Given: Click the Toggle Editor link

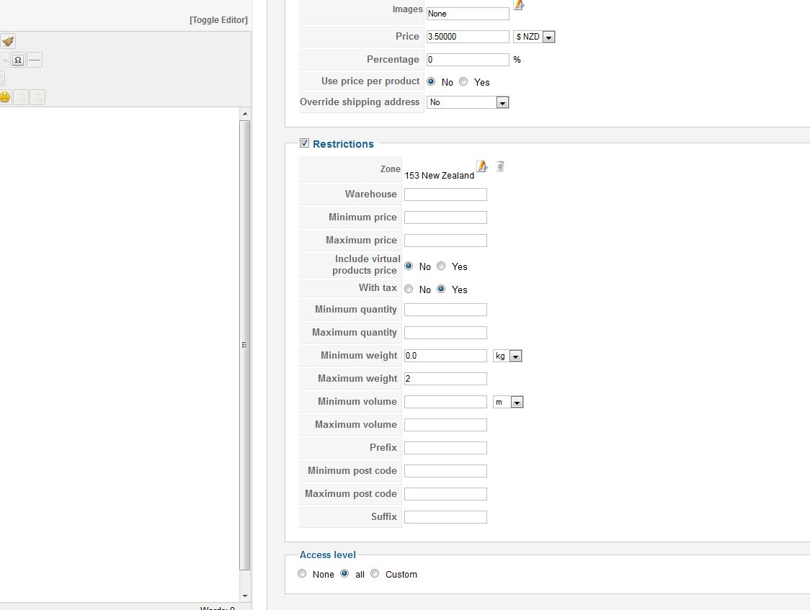Looking at the screenshot, I should point(218,19).
